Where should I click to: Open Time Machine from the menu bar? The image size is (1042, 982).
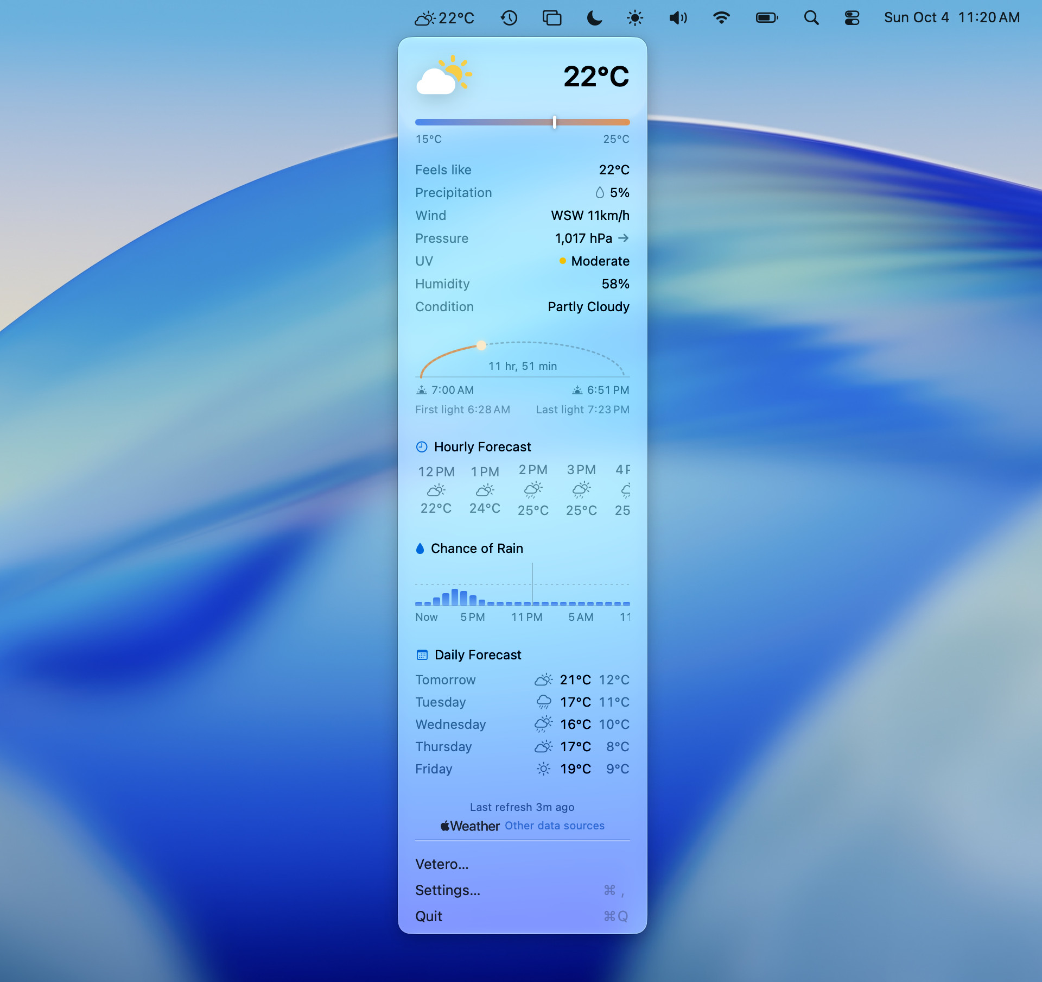coord(509,18)
